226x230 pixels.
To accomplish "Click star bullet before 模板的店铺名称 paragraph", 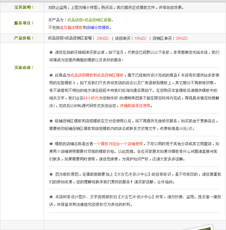I will tap(51, 144).
